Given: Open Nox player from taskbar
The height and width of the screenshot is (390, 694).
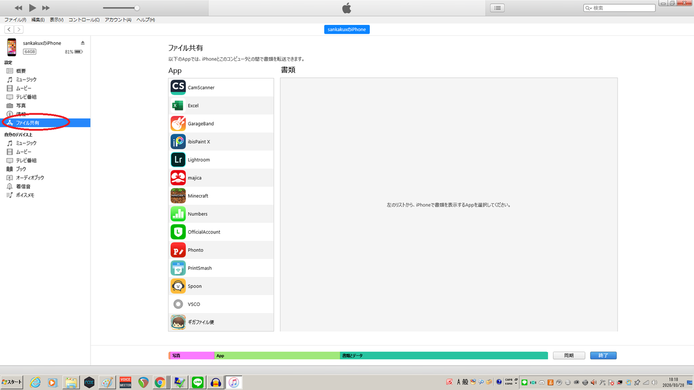Looking at the screenshot, I should pos(89,382).
